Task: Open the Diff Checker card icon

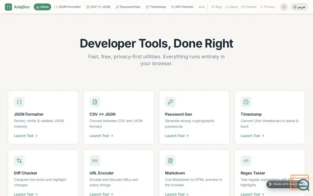Action: (19, 161)
